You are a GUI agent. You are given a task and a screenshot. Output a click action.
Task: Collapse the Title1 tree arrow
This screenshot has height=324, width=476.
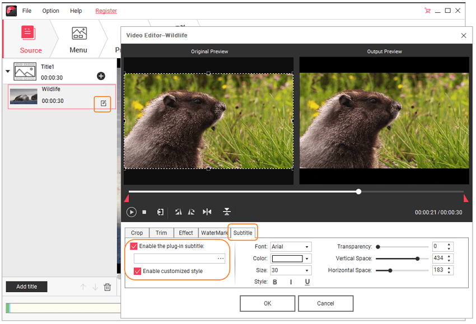[8, 71]
